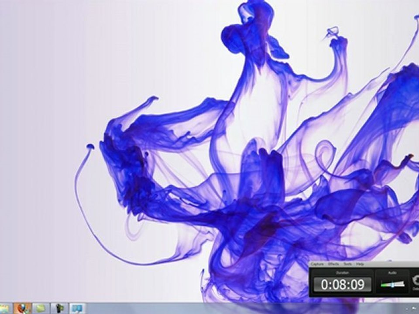419x314 pixels.
Task: Click the Delete arrow icon in the recorder
Action: [x=416, y=280]
